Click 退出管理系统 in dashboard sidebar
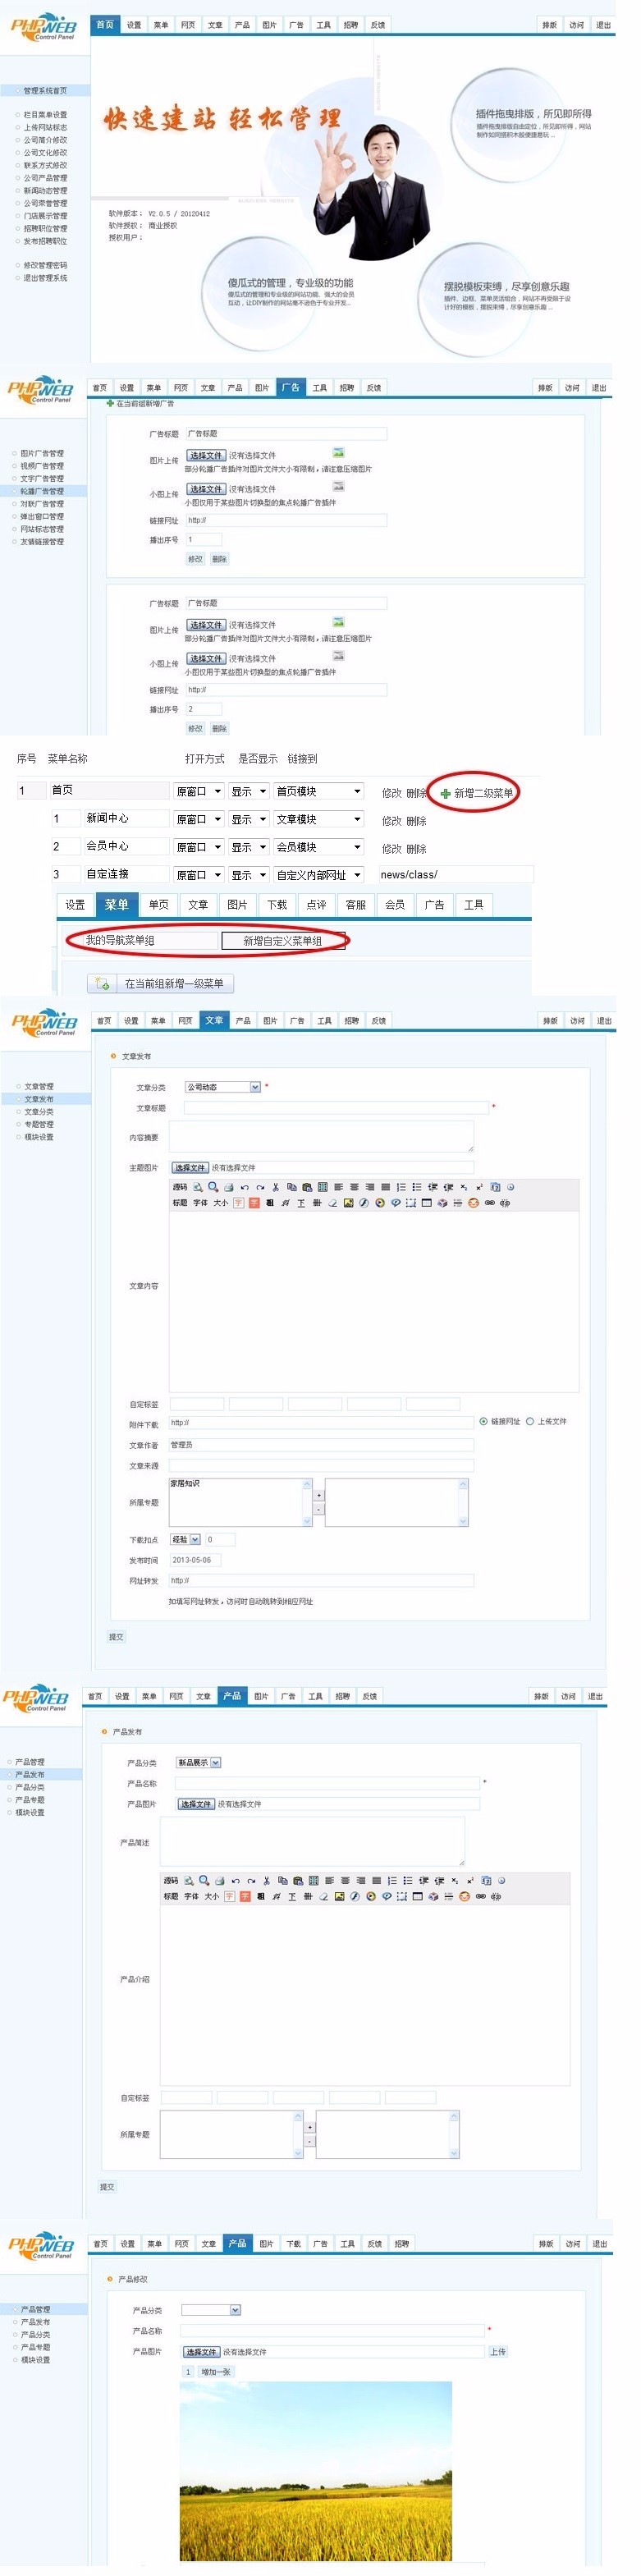 coord(46,278)
